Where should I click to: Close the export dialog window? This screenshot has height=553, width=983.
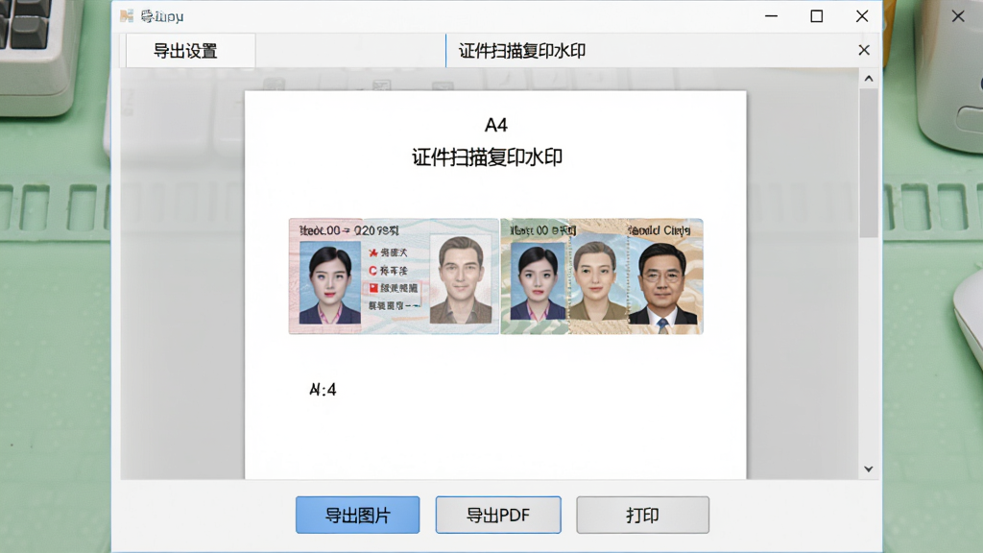pos(862,15)
